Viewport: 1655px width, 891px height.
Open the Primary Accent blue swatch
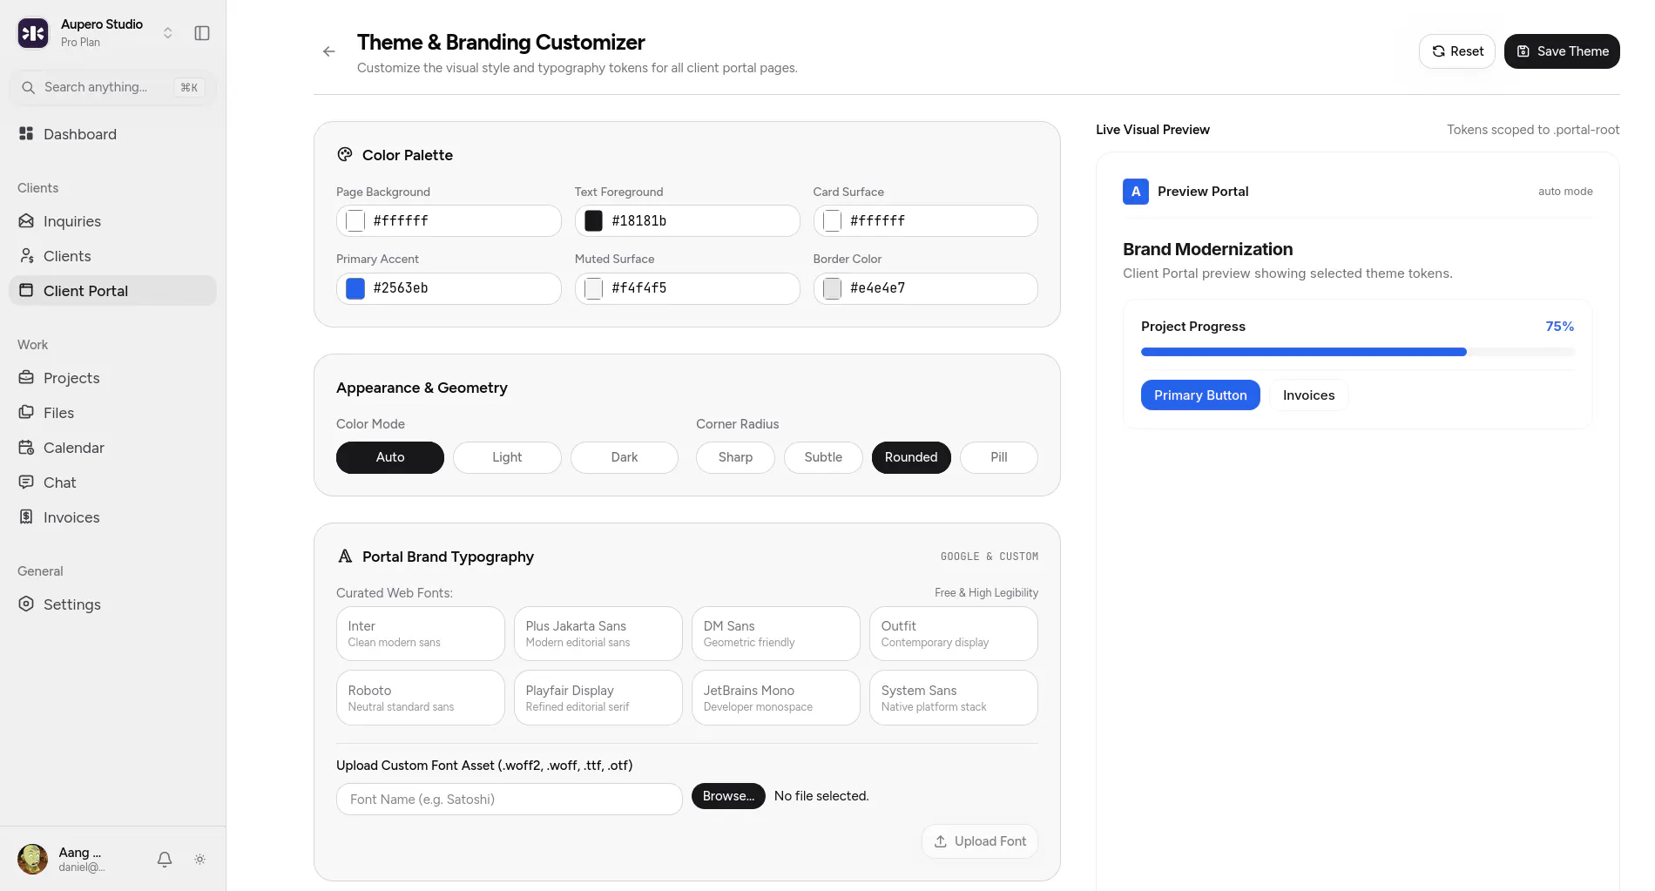(x=355, y=288)
